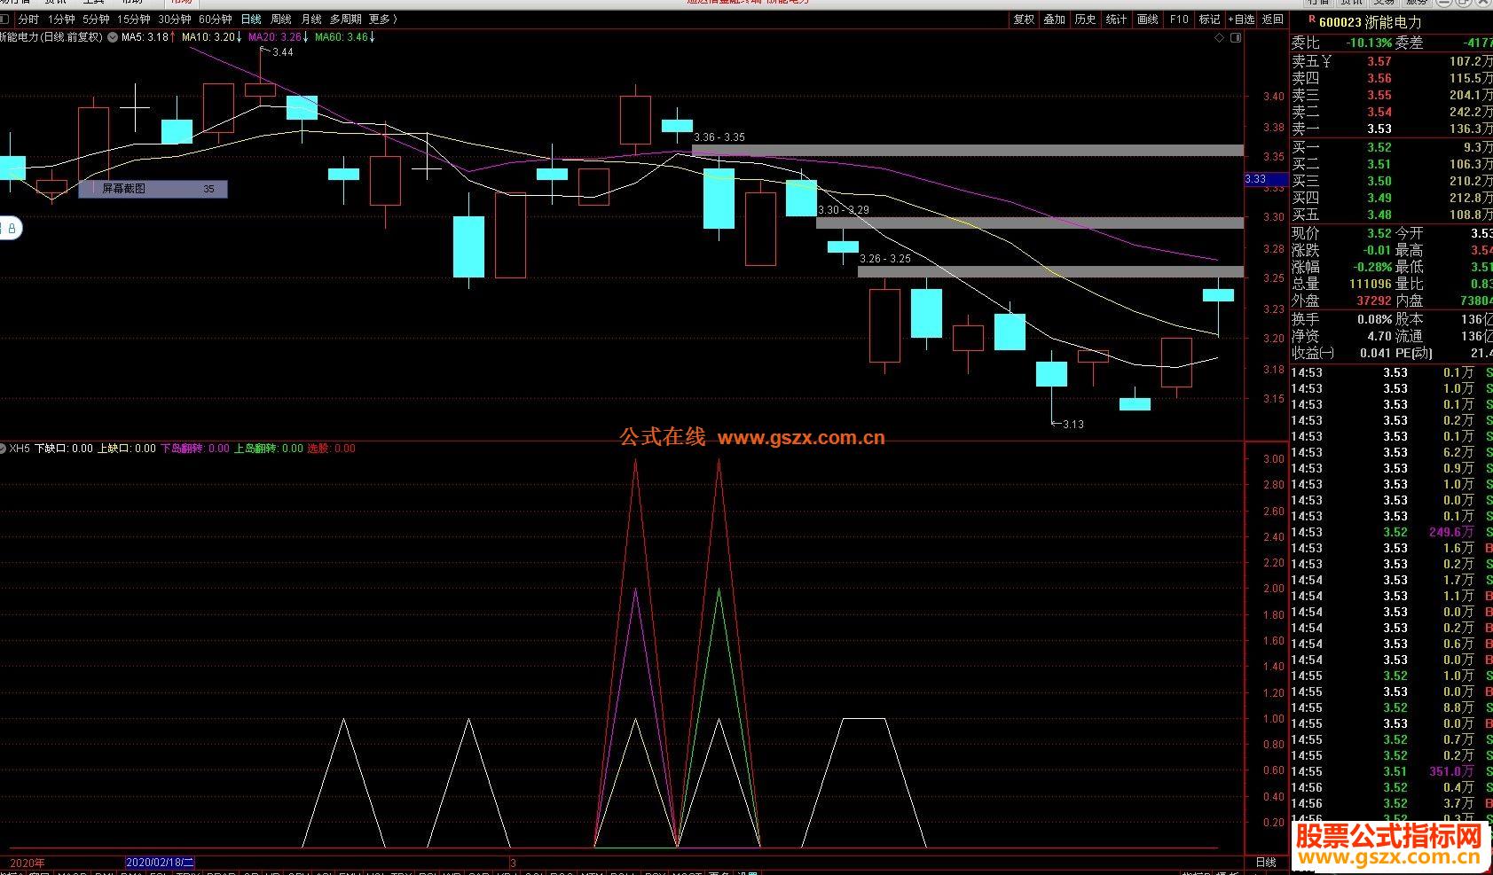The width and height of the screenshot is (1493, 875).
Task: Click the MA20: 3.26 indicator label
Action: coord(279,37)
